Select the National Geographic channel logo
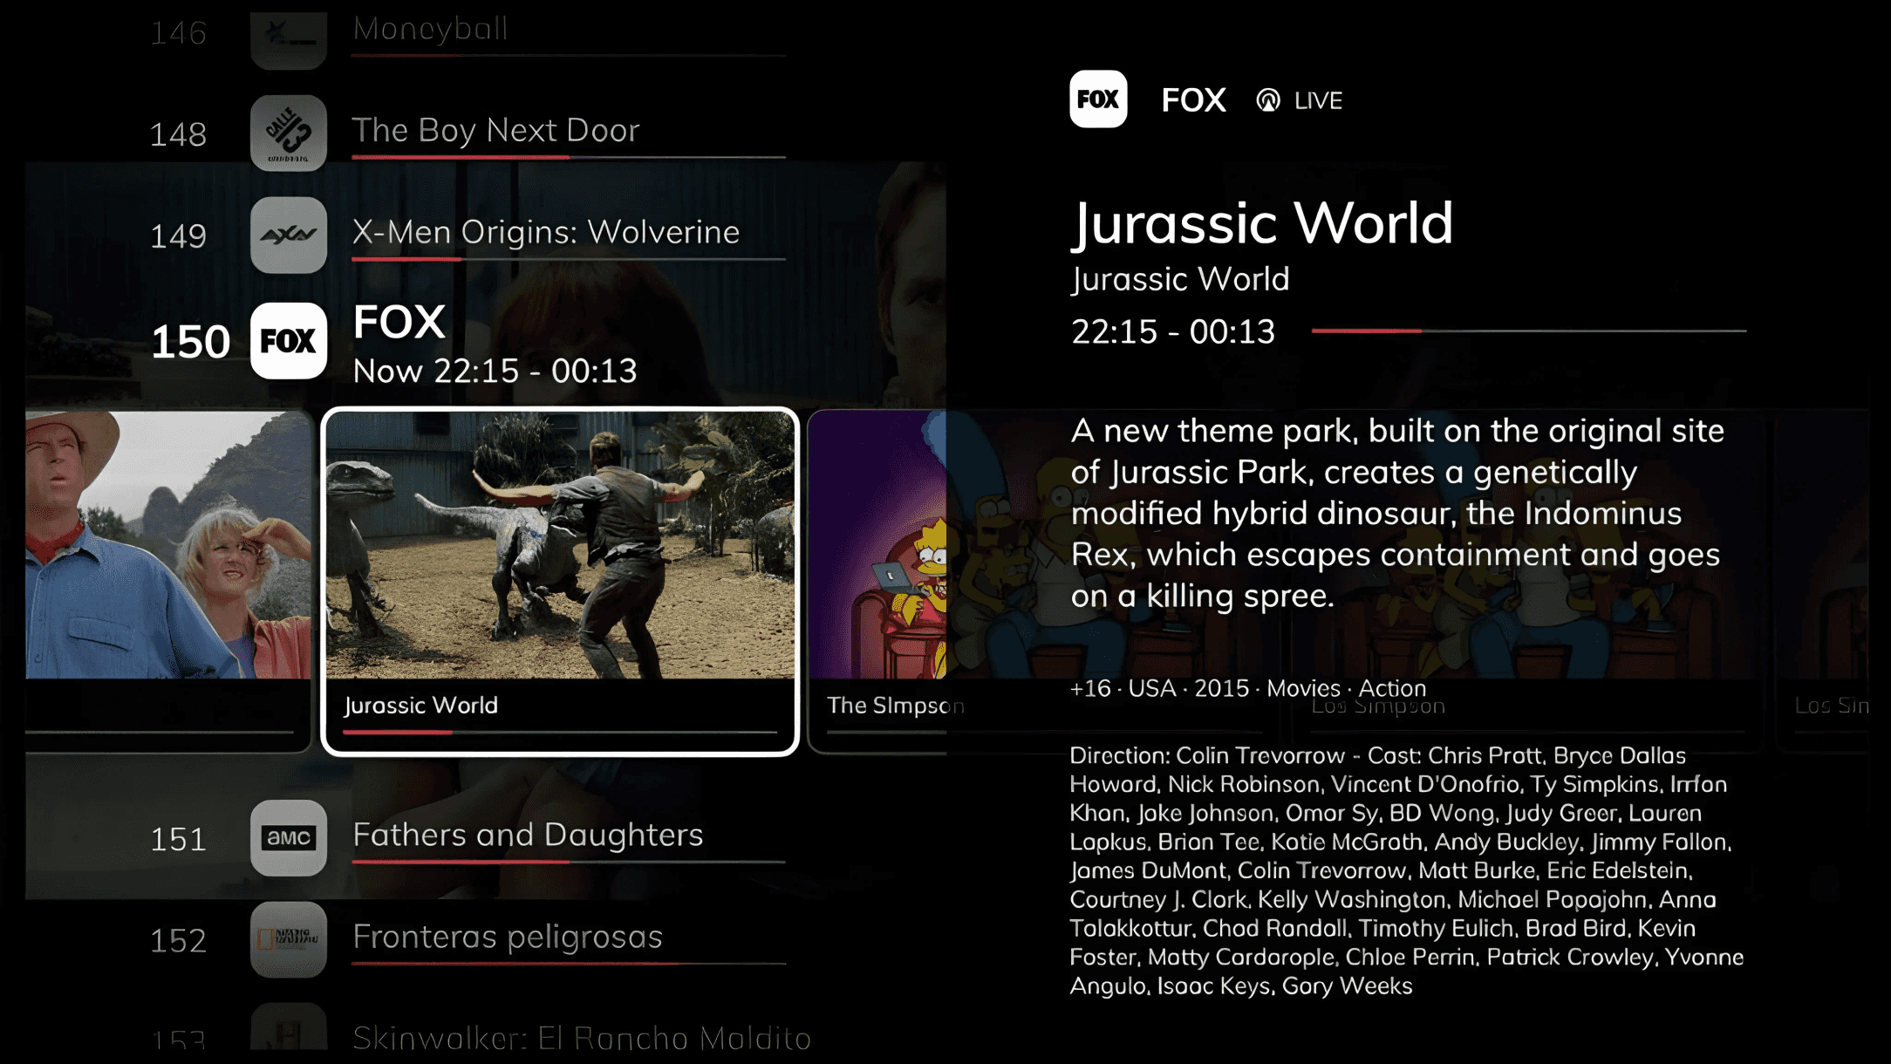Screen dimensions: 1891x1064 click(289, 939)
